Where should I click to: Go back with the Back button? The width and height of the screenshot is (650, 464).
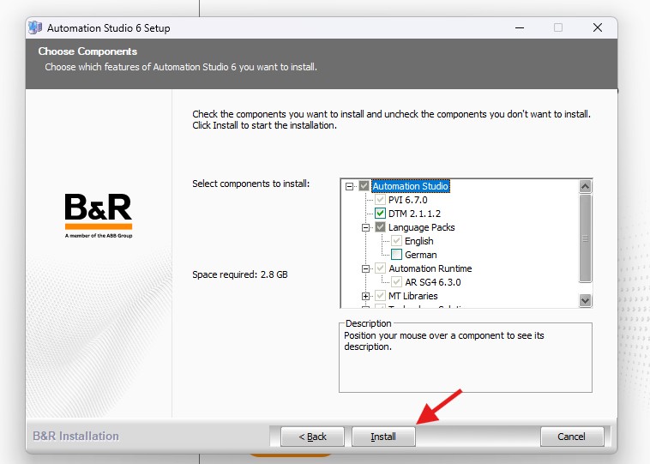click(312, 437)
